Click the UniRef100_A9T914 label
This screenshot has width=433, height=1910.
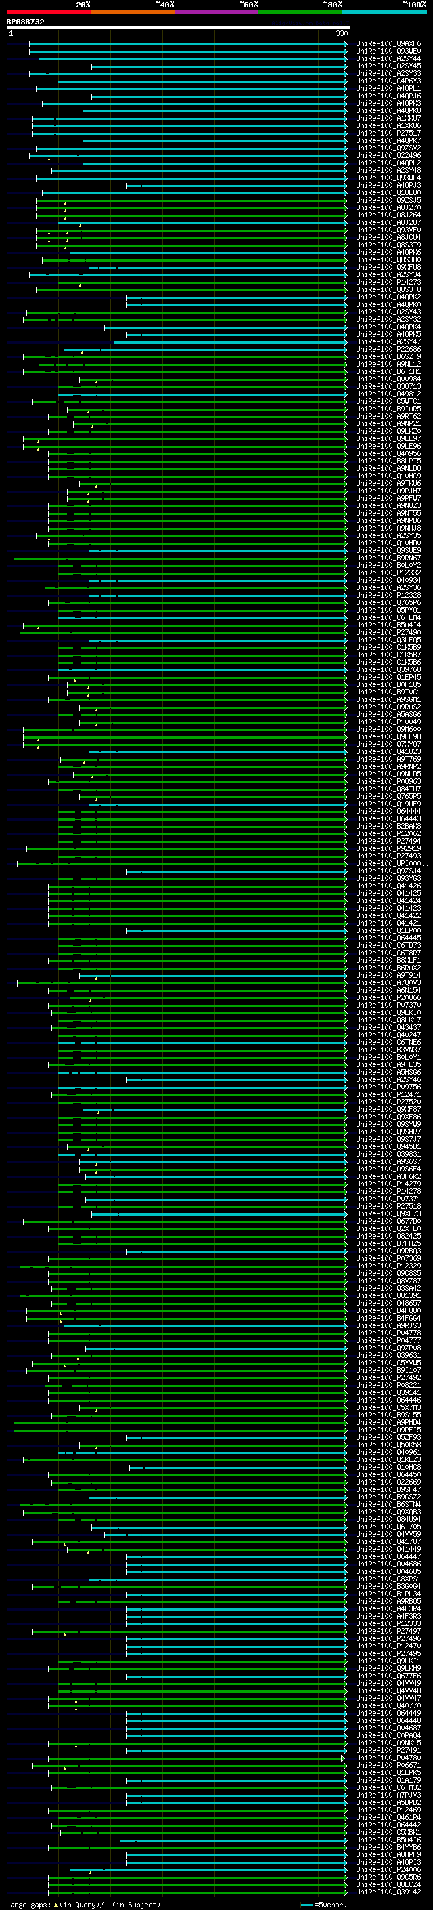[388, 975]
